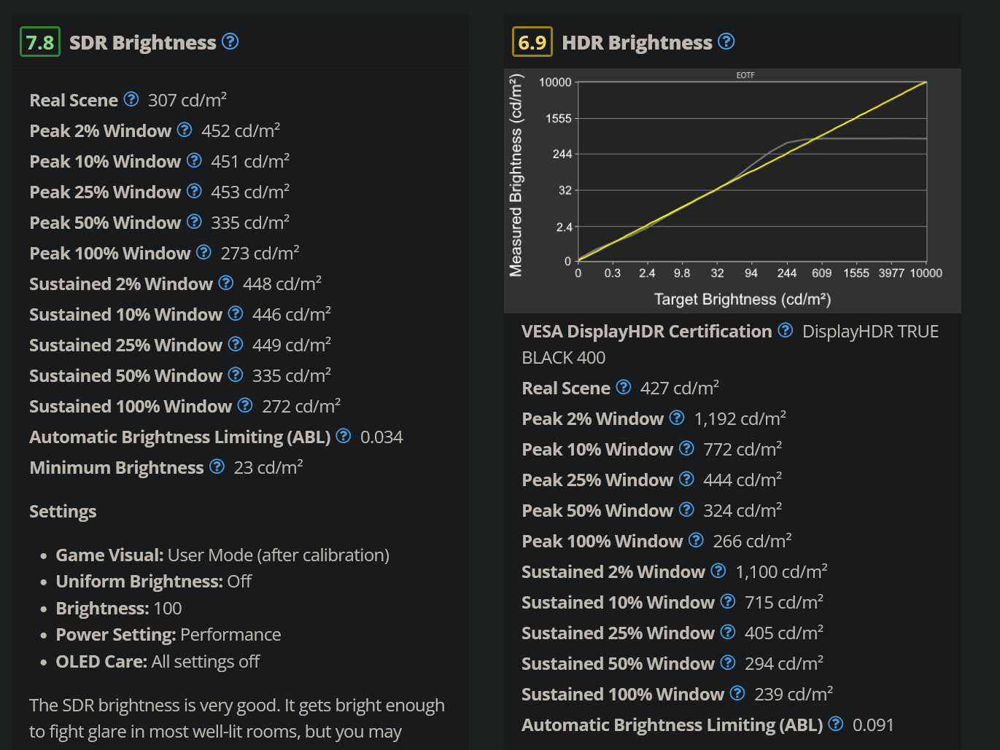Open help for HDR Brightness section title
The height and width of the screenshot is (750, 1000).
726,42
